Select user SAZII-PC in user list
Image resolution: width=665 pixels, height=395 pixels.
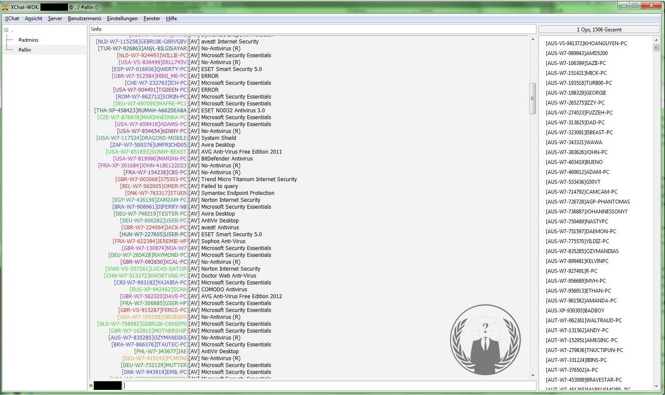pos(576,63)
